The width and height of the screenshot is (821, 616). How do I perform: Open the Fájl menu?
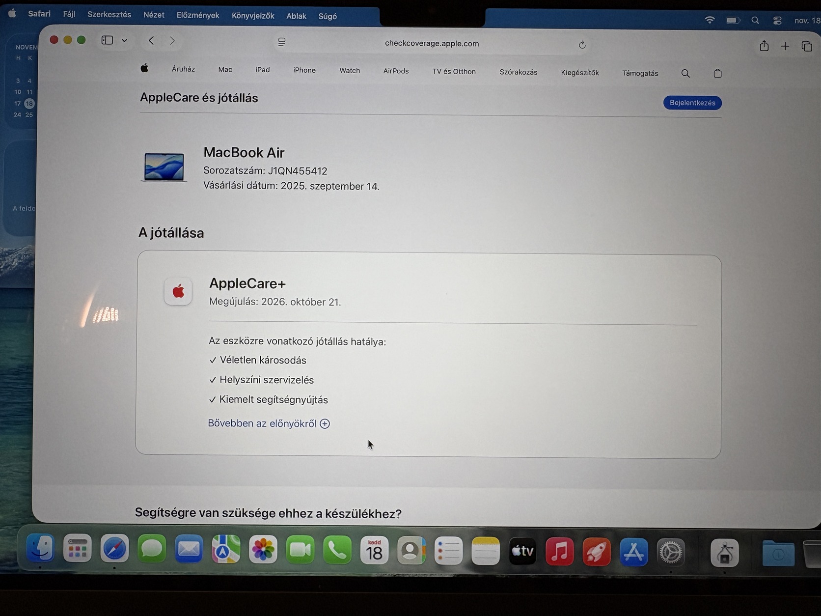(69, 14)
